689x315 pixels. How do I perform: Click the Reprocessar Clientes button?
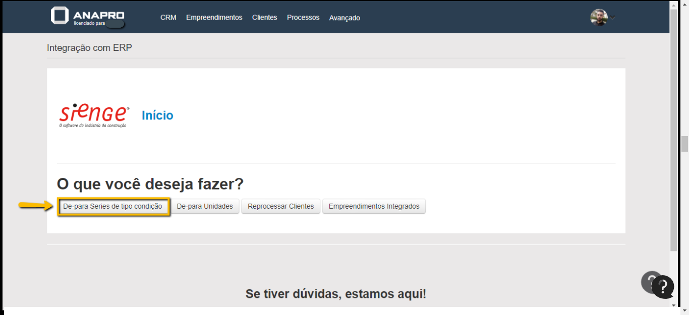point(280,207)
